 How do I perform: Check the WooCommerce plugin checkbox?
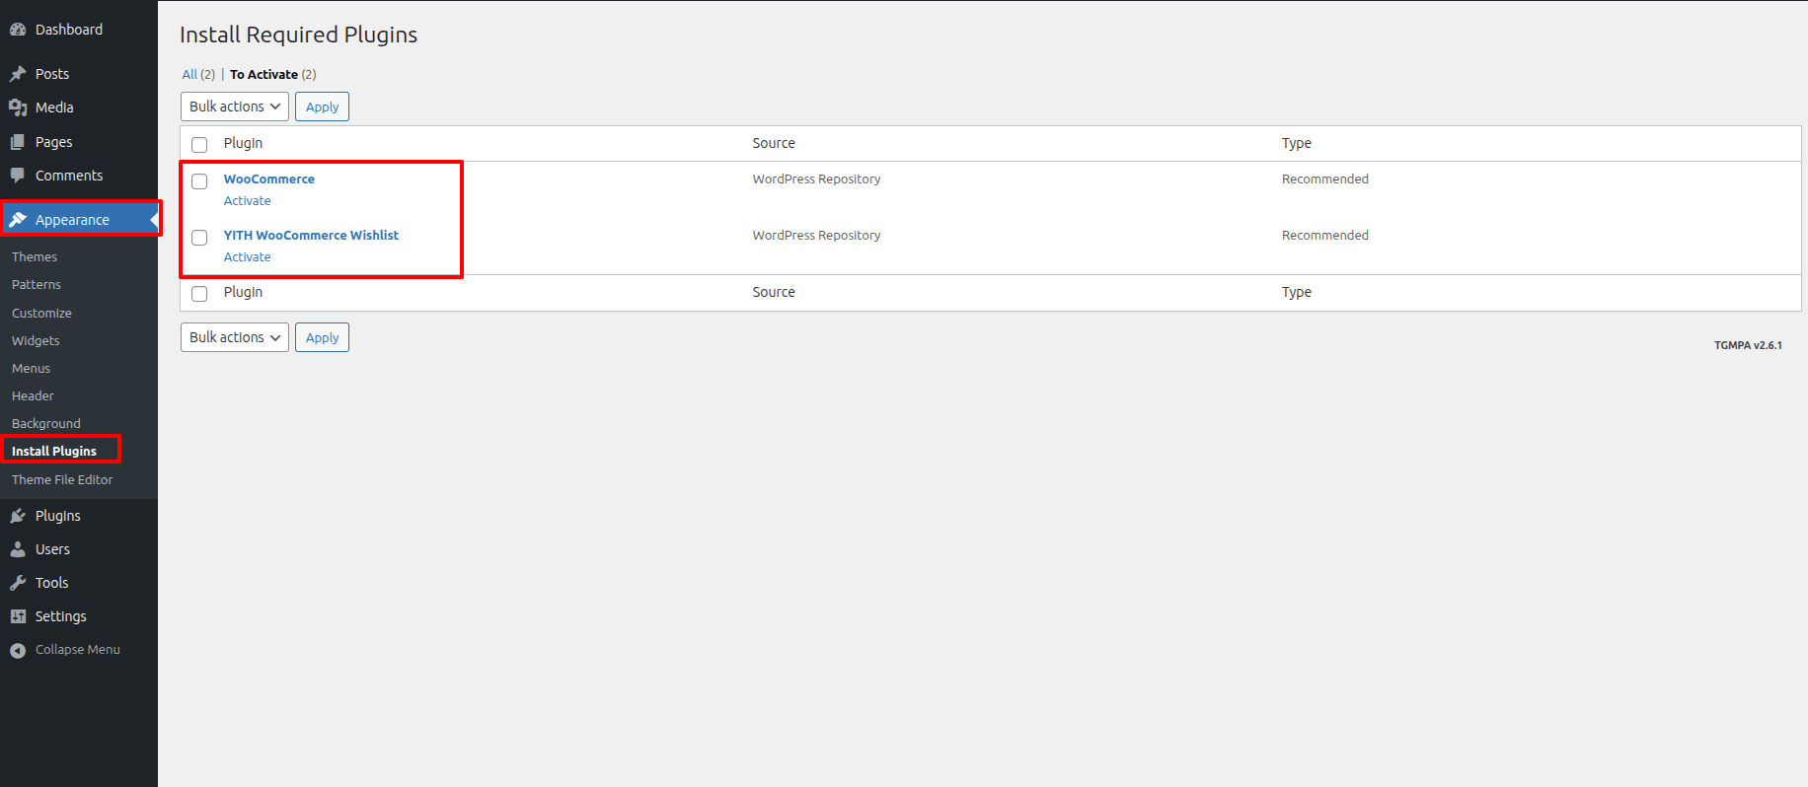click(x=199, y=181)
